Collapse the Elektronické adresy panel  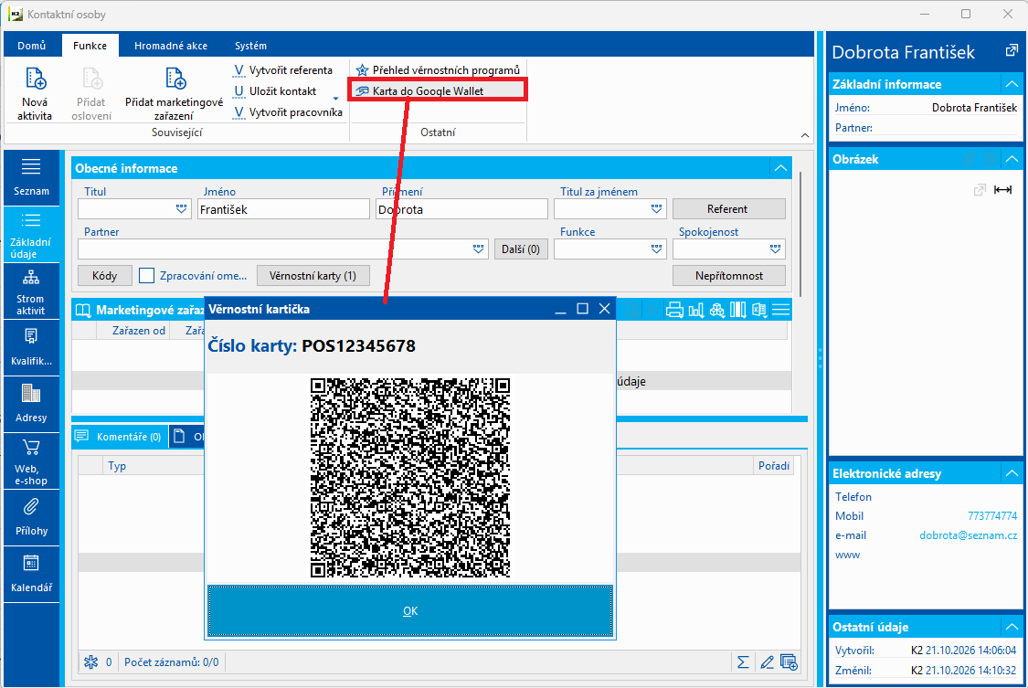pyautogui.click(x=1012, y=473)
